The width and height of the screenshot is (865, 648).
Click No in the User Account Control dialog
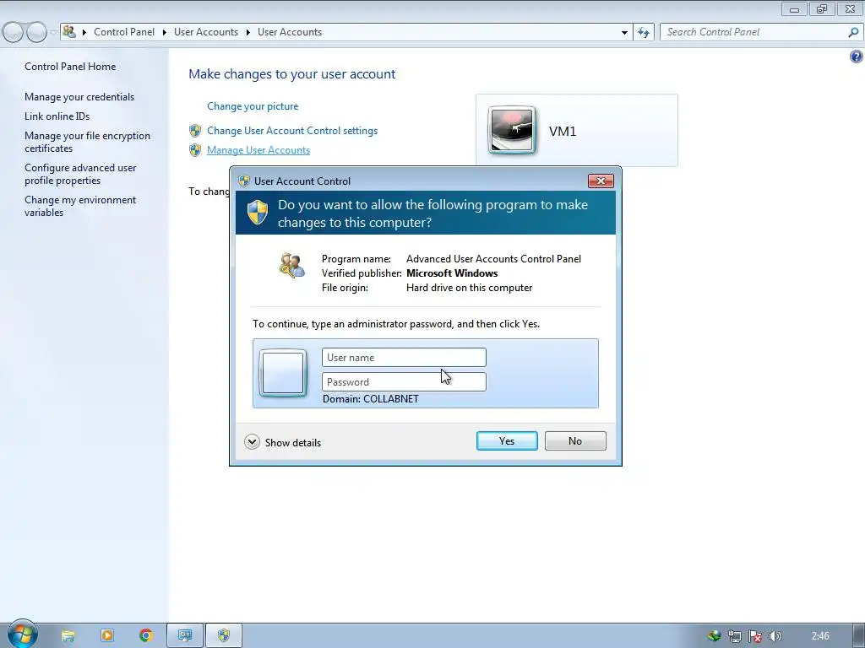[x=575, y=440]
